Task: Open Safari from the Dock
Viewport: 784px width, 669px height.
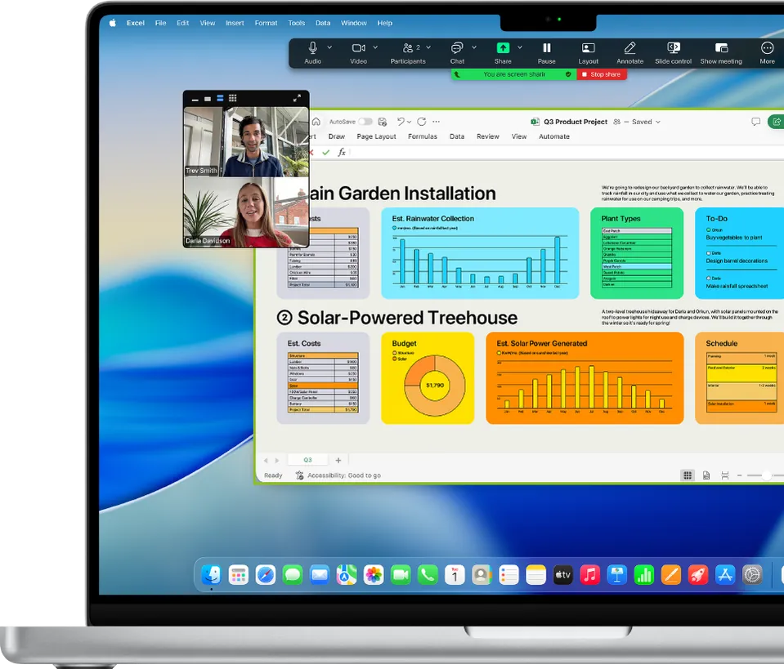Action: [x=266, y=575]
